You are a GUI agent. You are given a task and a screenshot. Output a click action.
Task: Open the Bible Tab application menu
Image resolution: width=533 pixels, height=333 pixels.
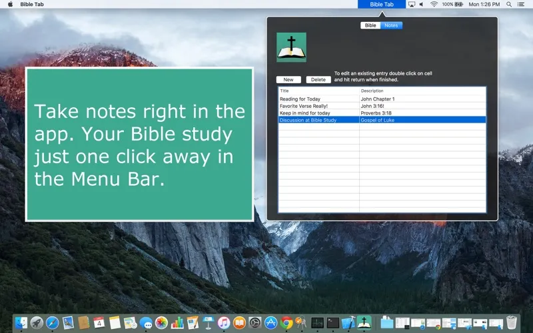[x=31, y=5]
